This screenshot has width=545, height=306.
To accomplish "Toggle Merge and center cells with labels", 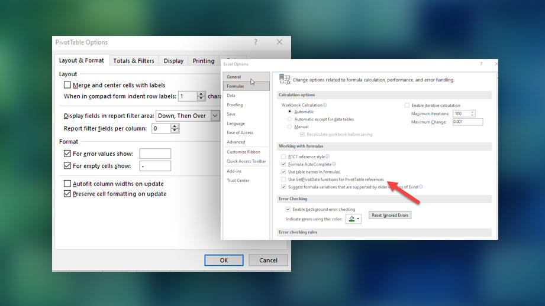I will [67, 85].
